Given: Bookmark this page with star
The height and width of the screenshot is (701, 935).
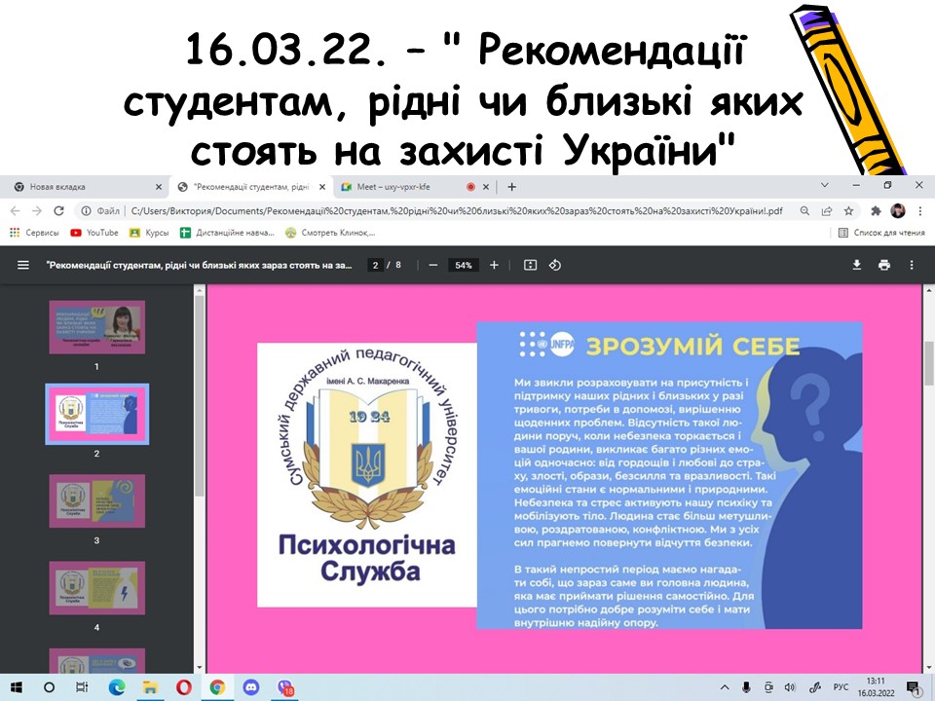Looking at the screenshot, I should pyautogui.click(x=848, y=211).
